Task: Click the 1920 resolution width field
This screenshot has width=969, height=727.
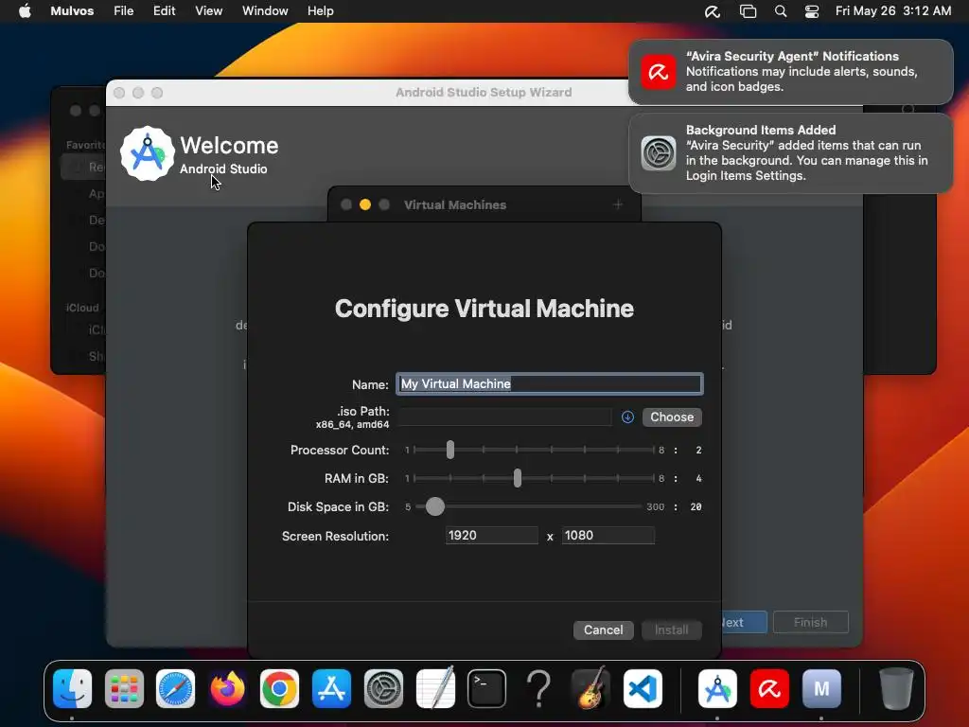Action: (492, 536)
